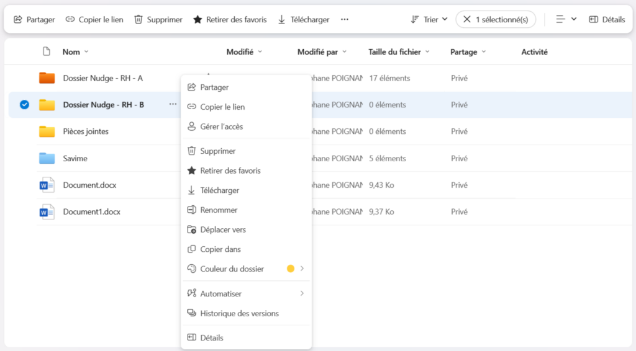636x351 pixels.
Task: Open the Pièces jointes folder name
Action: click(86, 131)
